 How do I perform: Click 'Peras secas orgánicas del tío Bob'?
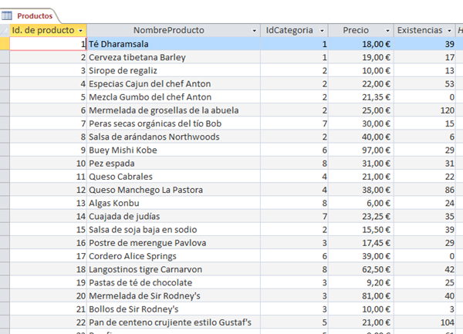click(174, 123)
